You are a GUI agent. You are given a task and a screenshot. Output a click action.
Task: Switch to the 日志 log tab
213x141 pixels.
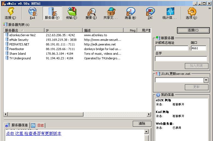click(x=37, y=125)
